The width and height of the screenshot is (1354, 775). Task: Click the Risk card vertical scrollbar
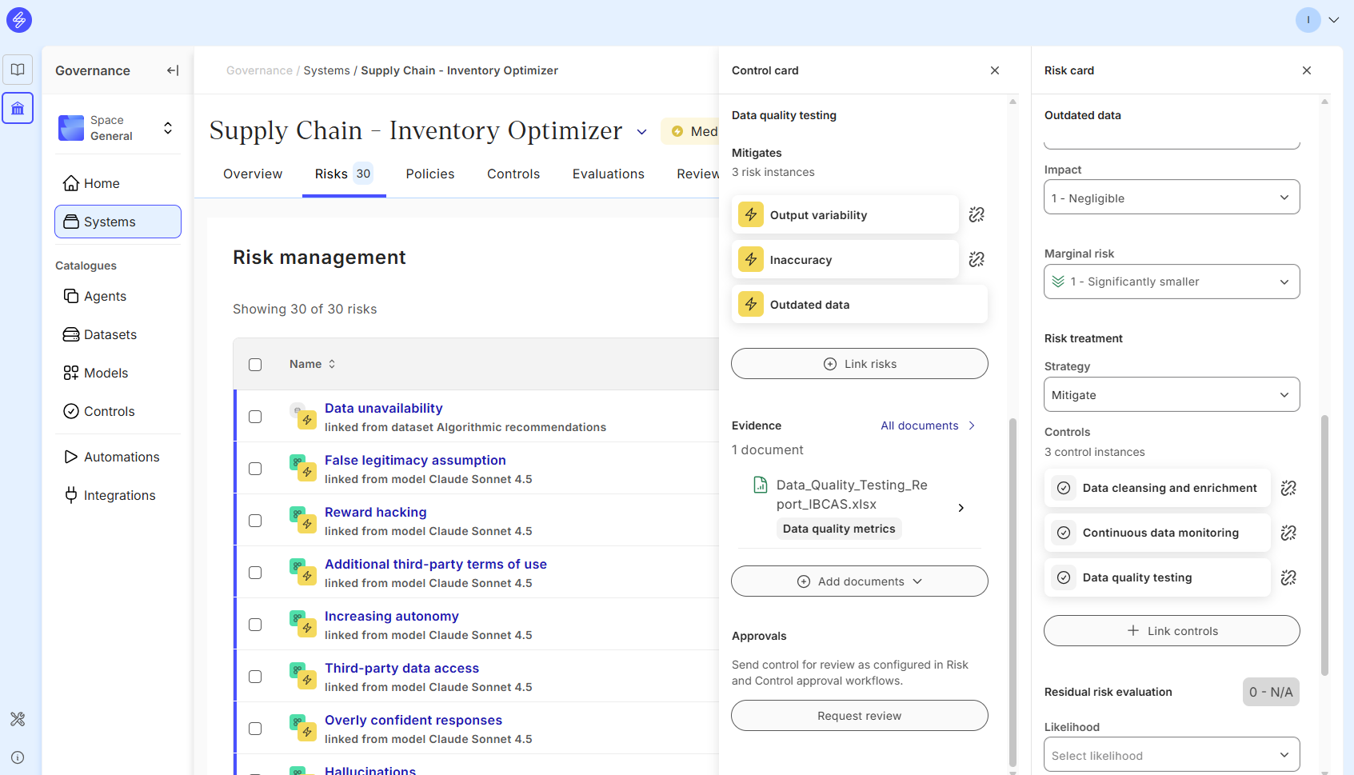pyautogui.click(x=1324, y=544)
